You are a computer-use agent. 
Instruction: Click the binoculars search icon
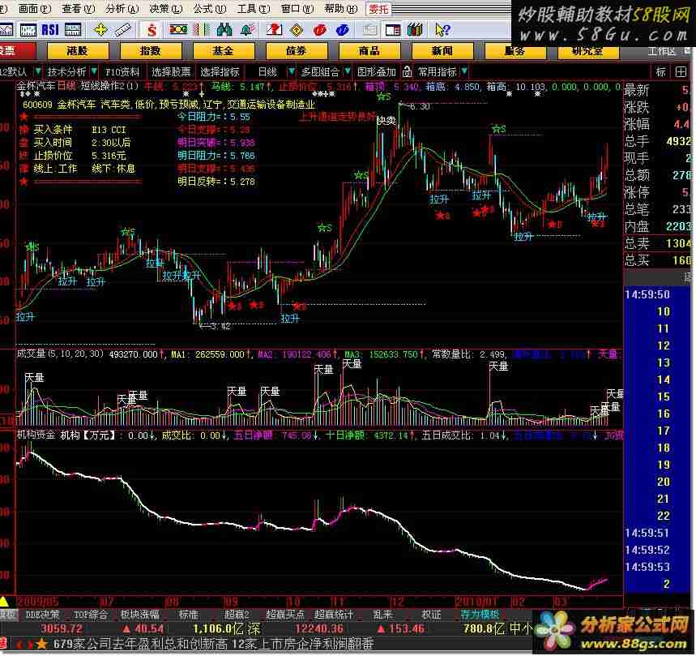click(x=224, y=30)
